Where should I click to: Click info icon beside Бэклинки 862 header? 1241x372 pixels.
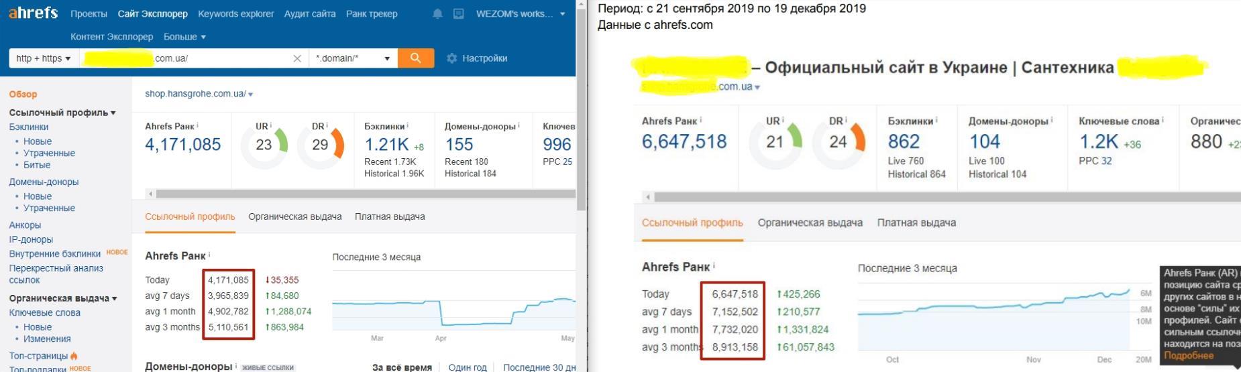[937, 121]
